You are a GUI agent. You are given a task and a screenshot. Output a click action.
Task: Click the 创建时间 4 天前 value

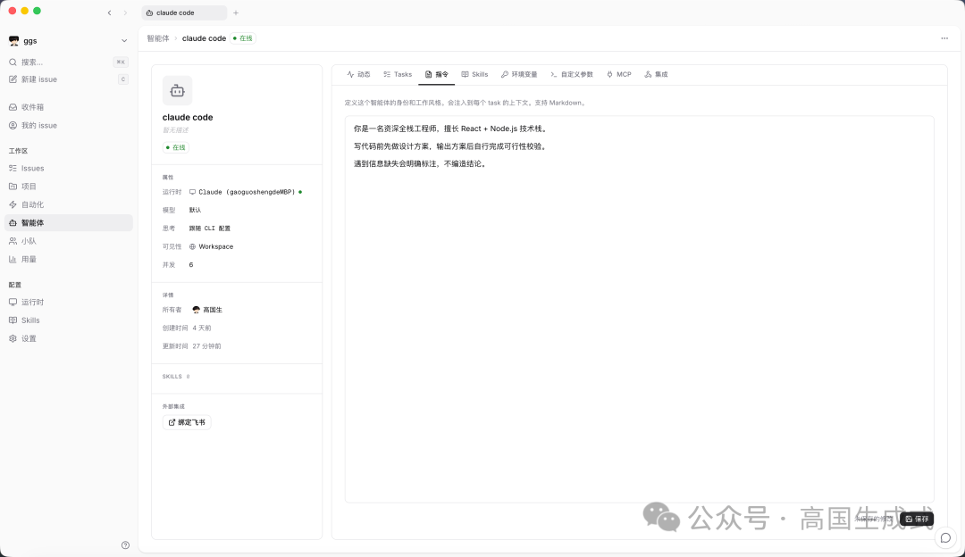pos(202,328)
